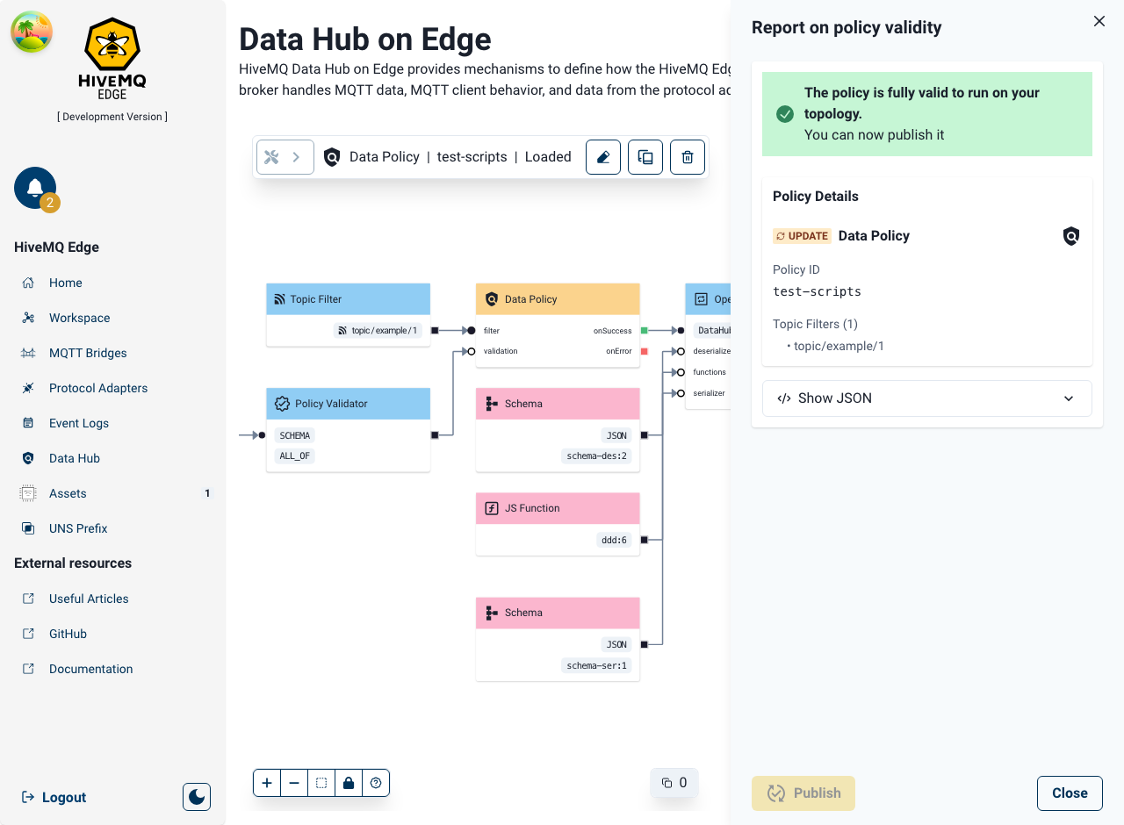The height and width of the screenshot is (825, 1124).
Task: Click the copy counter badge showing 0
Action: pyautogui.click(x=674, y=782)
